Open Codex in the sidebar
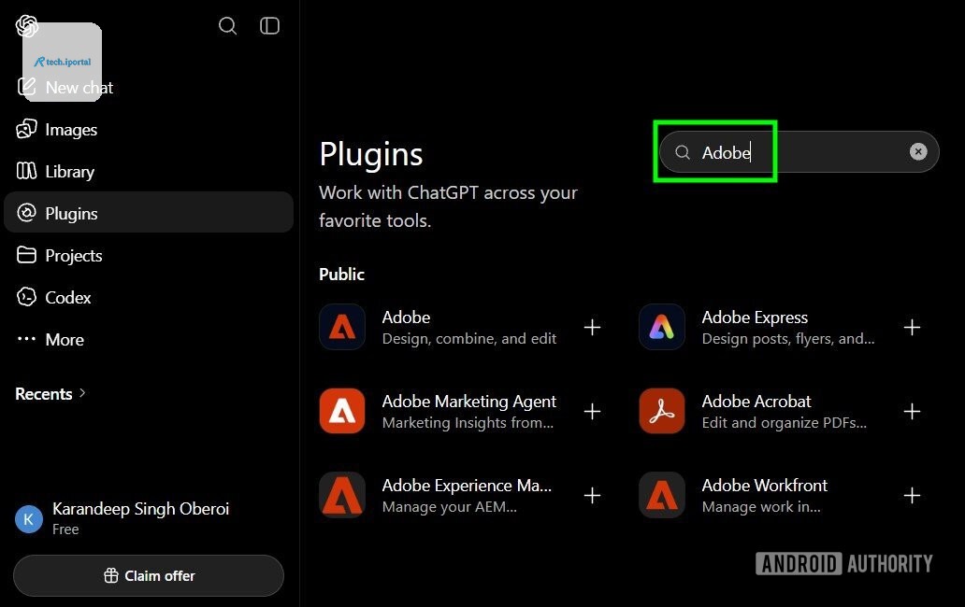The height and width of the screenshot is (607, 965). pos(149,297)
